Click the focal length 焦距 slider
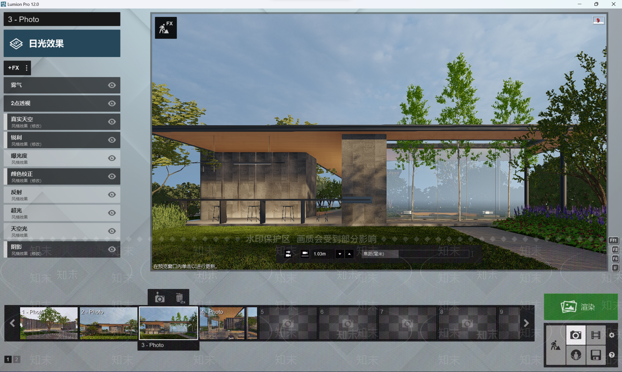Screen dimensions: 622x372 (x=416, y=254)
